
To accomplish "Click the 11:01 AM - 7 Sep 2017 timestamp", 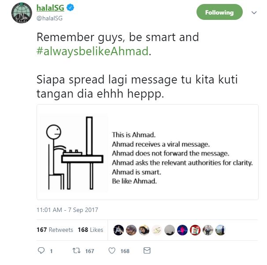I will (67, 210).
